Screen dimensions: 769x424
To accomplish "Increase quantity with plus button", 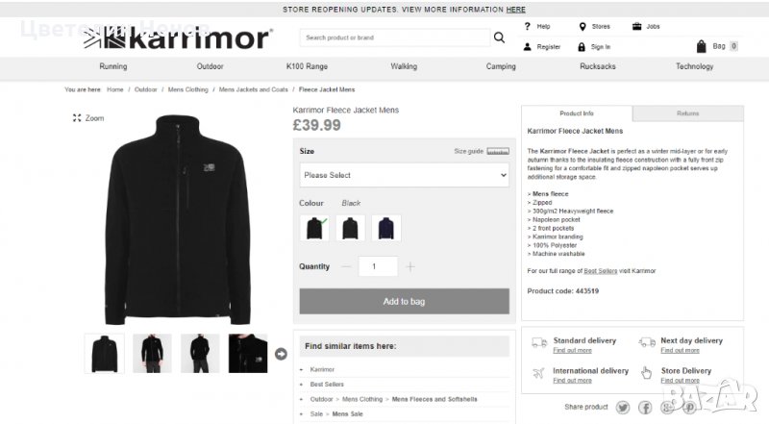I will (410, 266).
